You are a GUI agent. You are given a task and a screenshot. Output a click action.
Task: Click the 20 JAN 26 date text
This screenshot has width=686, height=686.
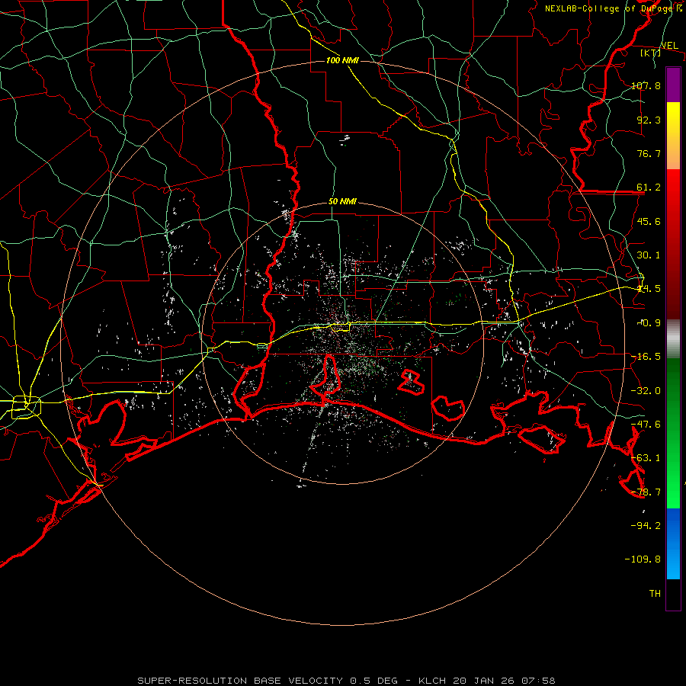(x=483, y=681)
